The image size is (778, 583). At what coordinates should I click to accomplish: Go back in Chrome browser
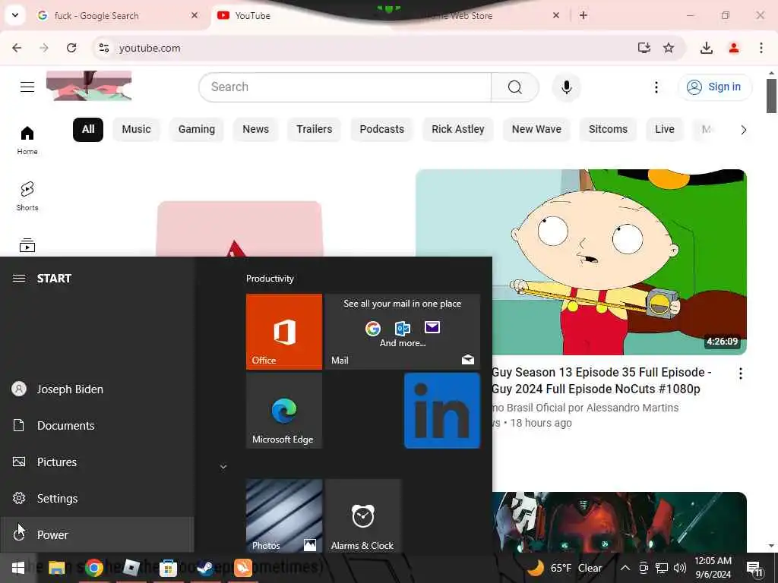(17, 48)
